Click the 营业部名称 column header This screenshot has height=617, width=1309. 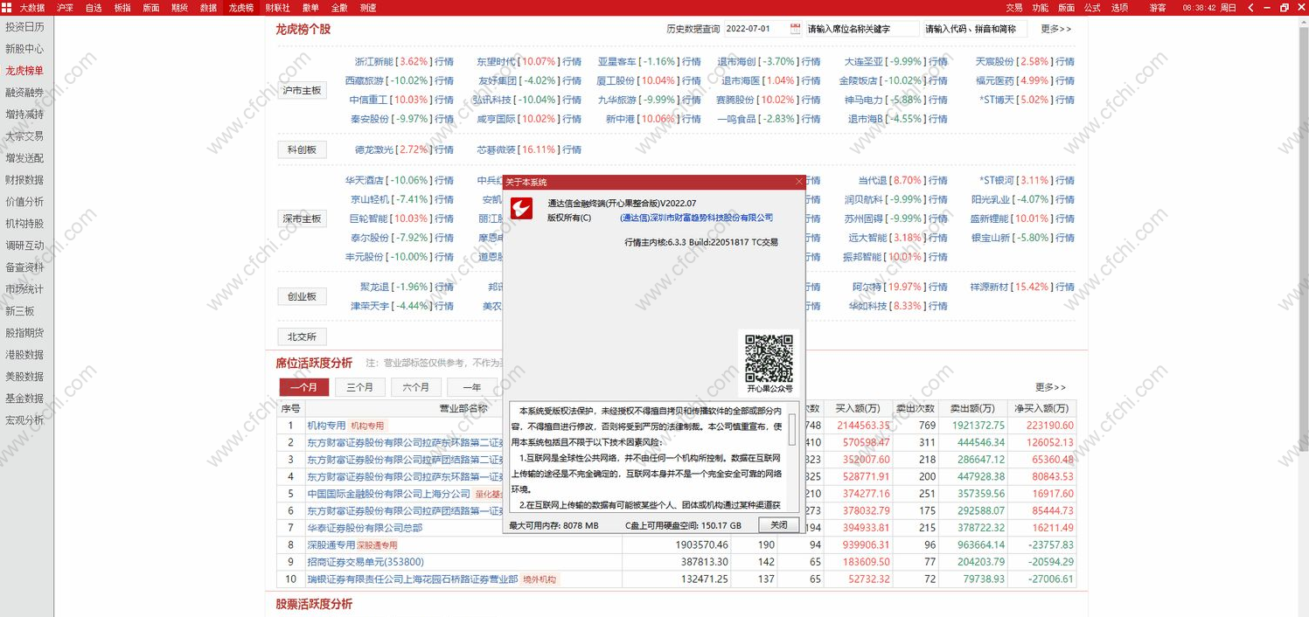463,408
